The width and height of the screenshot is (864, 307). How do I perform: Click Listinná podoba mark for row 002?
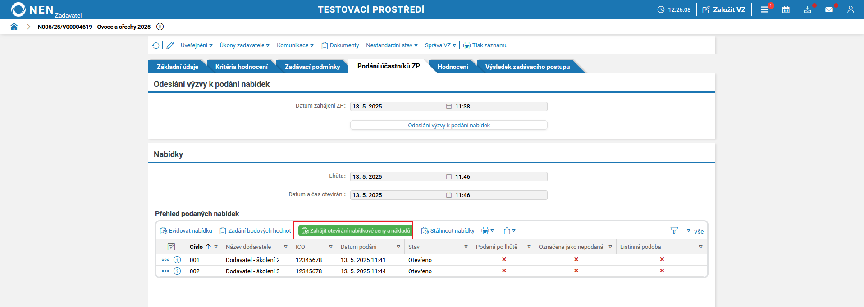(x=662, y=271)
